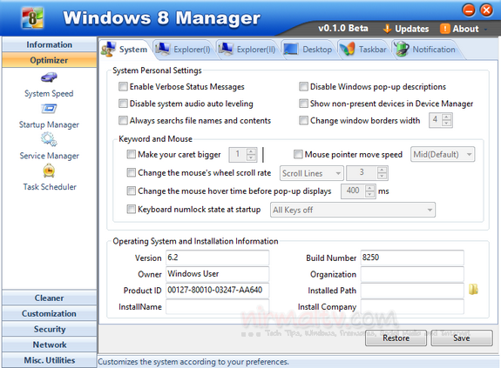Open the About menu dropdown arrow
Viewport: 501px width, 368px height.
(485, 30)
